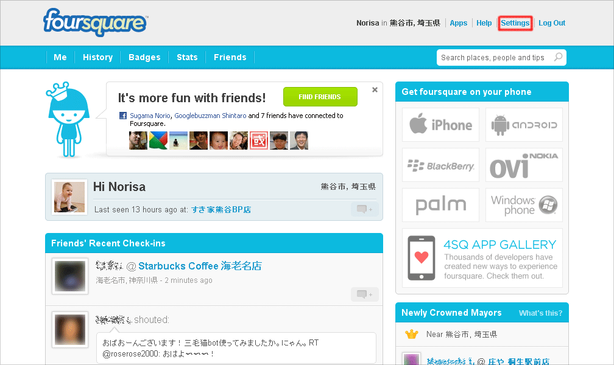Click the What's this? link

click(x=540, y=313)
